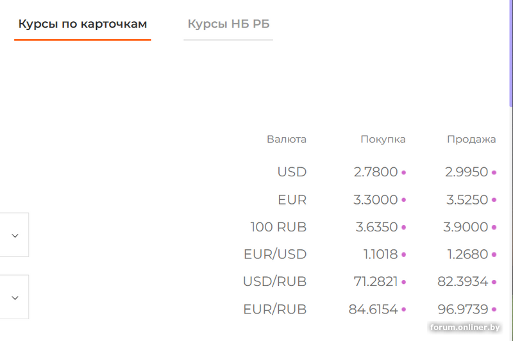Click the dot beside EUR buy rate 3.3000
Viewport: 513px width, 341px height.
point(404,201)
